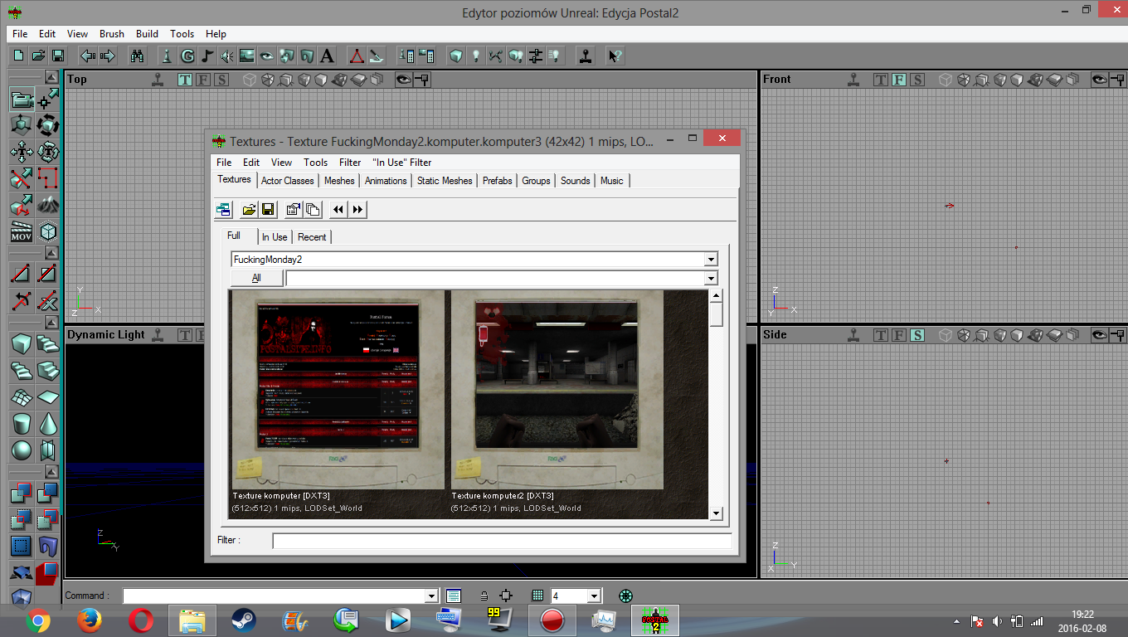1128x637 pixels.
Task: Open the Matinee MOV tool
Action: point(22,231)
